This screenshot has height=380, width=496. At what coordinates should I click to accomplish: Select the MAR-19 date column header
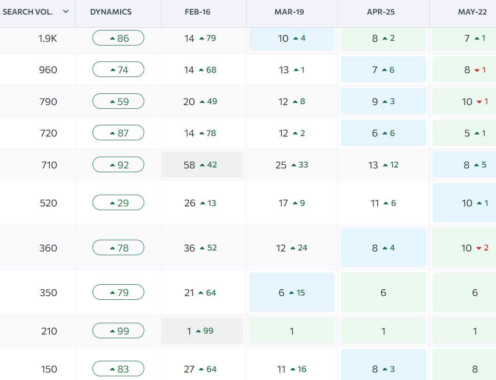point(289,12)
